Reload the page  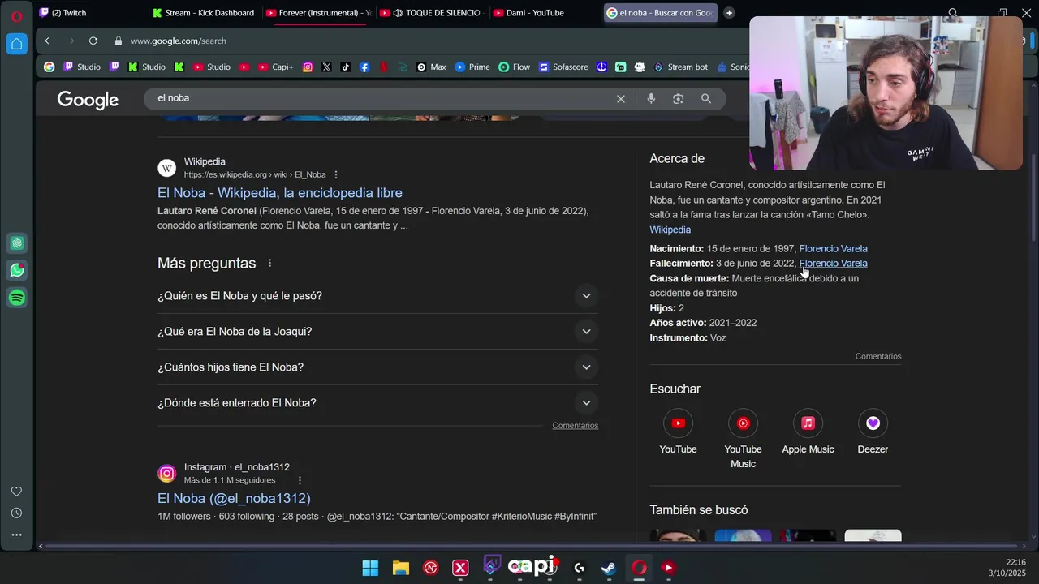(x=93, y=41)
